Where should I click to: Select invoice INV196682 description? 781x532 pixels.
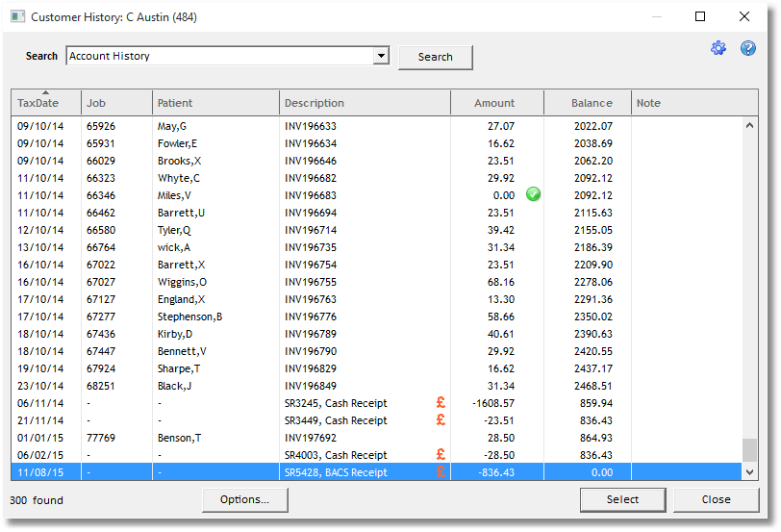[311, 178]
